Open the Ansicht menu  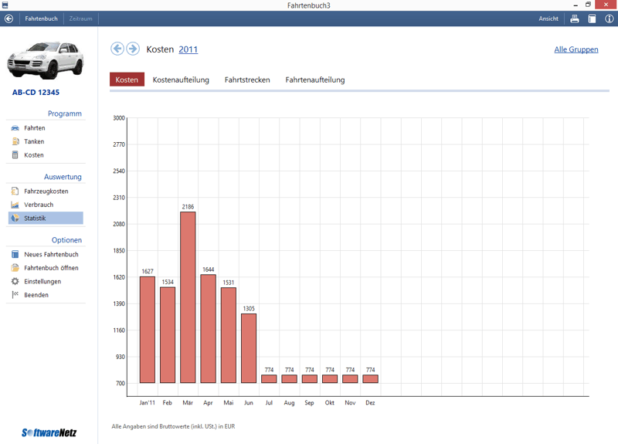coord(548,19)
